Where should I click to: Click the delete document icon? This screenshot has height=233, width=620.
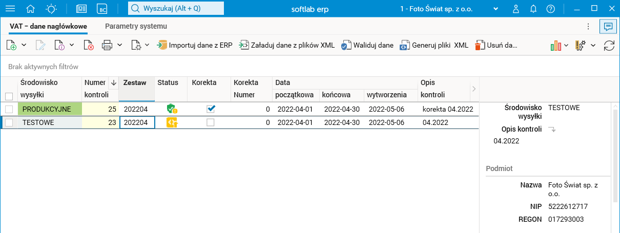pos(89,46)
